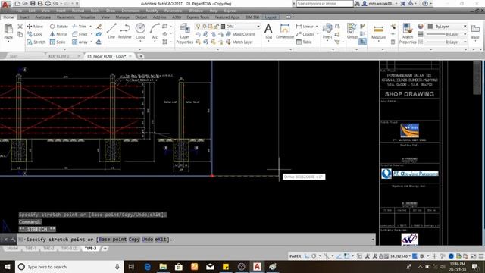Open the Trim dropdown arrow
Image resolution: width=485 pixels, height=273 pixels.
tap(91, 27)
